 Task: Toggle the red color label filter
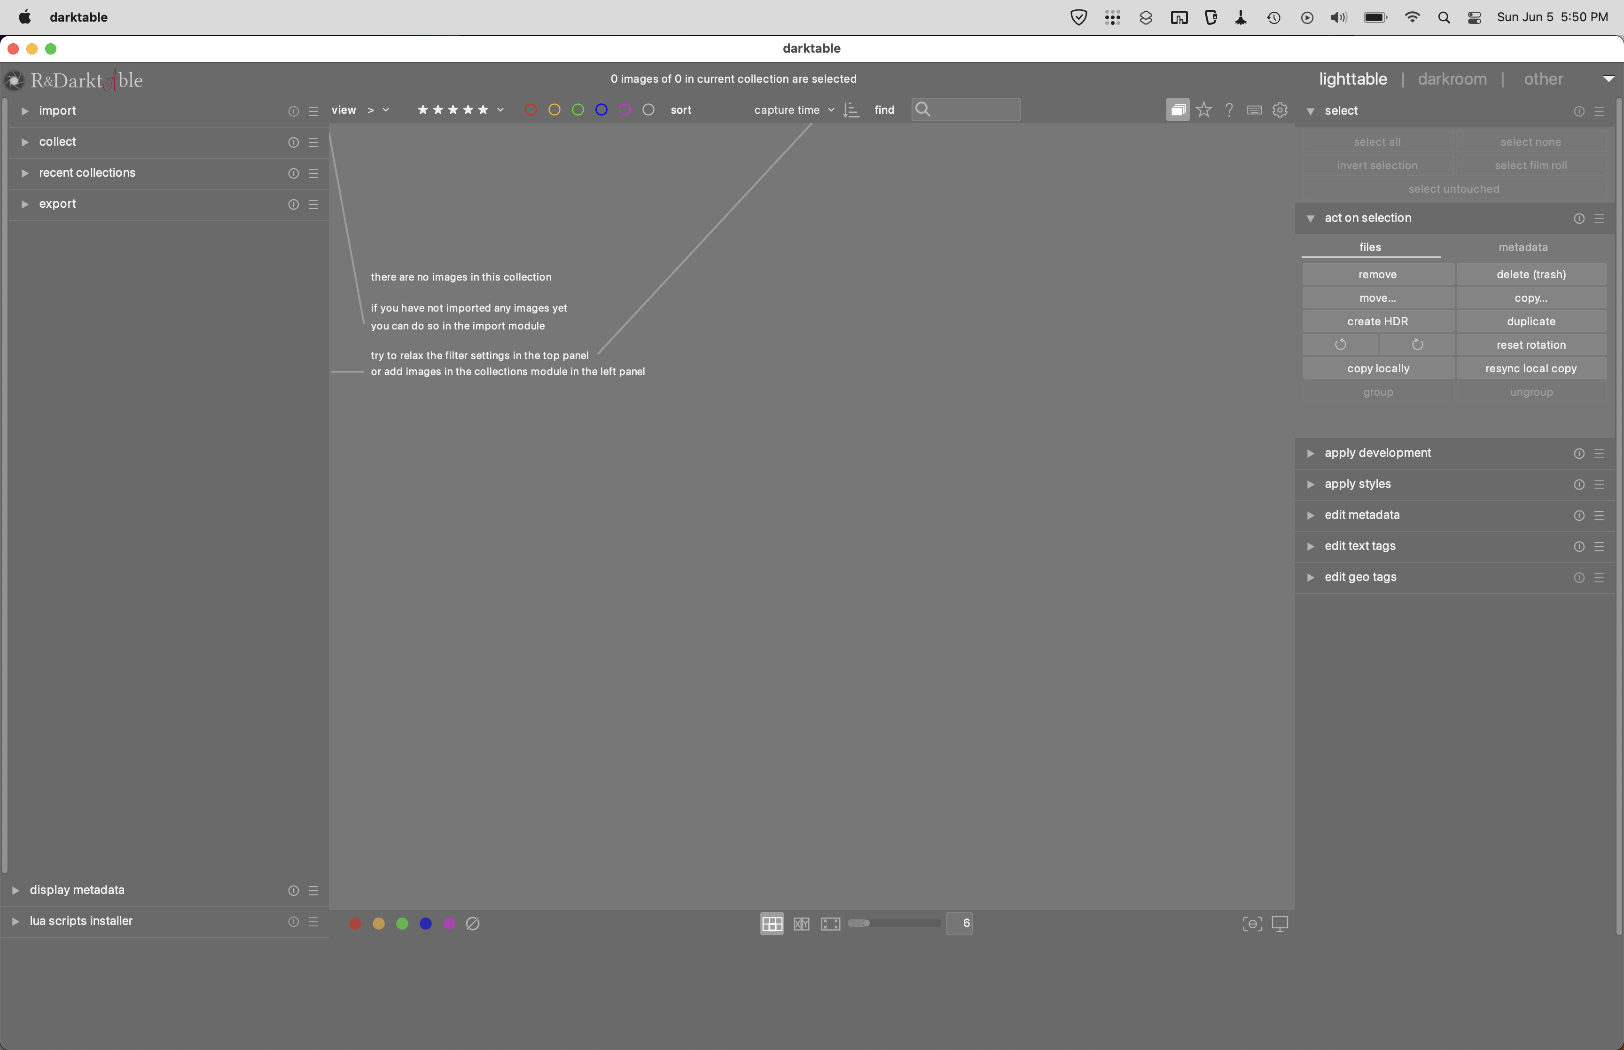click(531, 110)
